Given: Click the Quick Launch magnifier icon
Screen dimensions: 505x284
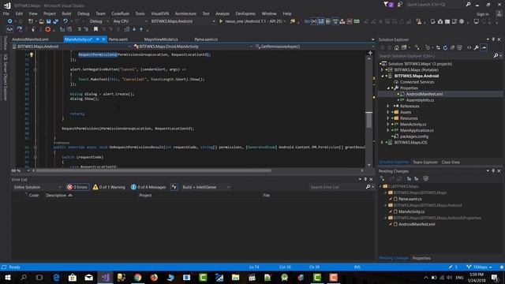Looking at the screenshot, I should pos(468,5).
